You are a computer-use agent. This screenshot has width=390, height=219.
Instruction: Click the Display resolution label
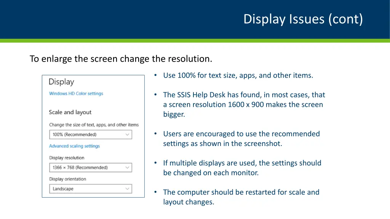67,158
